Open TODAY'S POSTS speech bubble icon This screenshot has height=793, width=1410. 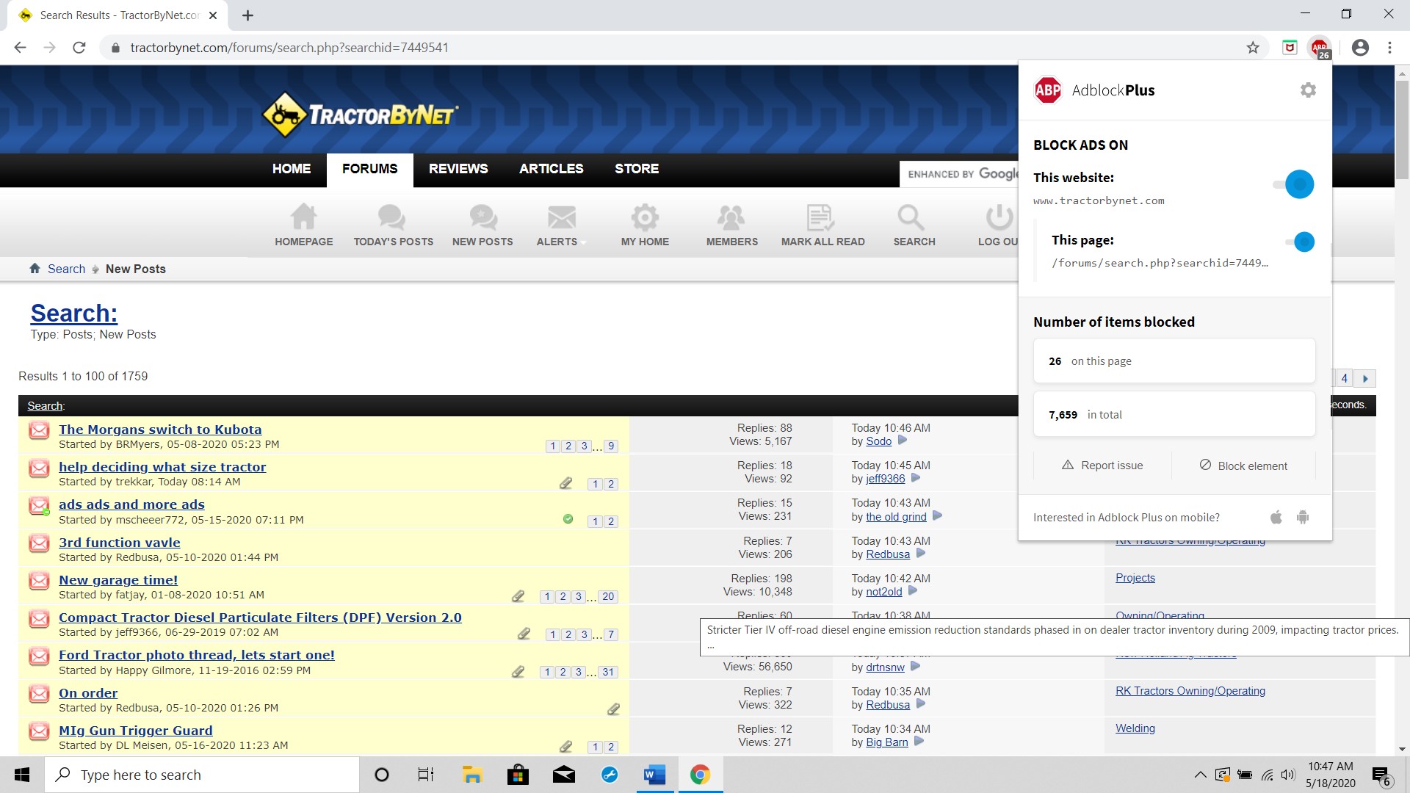click(392, 217)
